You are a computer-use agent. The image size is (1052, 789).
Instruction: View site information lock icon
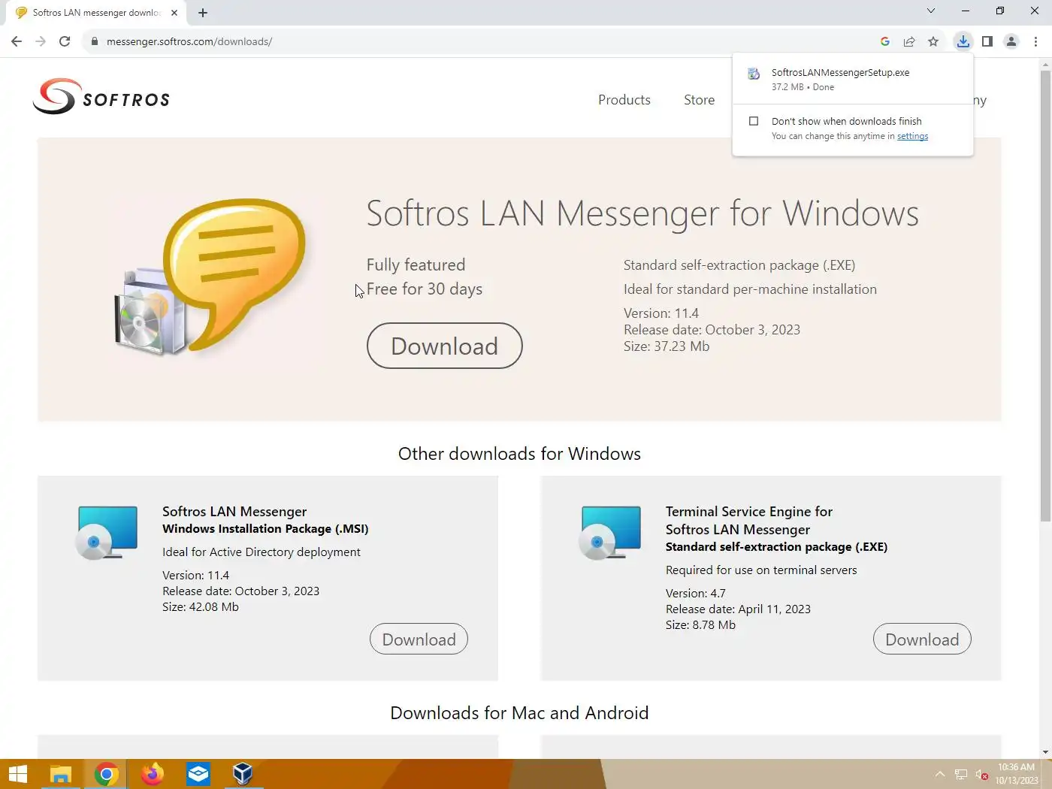95,41
